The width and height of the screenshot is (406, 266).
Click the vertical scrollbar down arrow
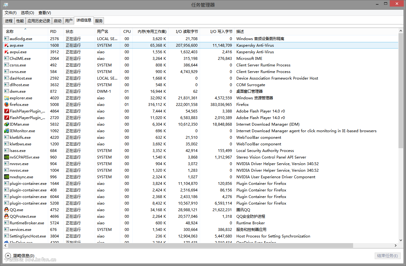point(401,240)
